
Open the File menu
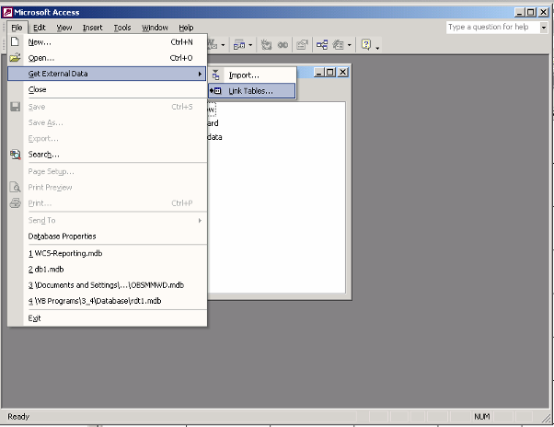17,28
